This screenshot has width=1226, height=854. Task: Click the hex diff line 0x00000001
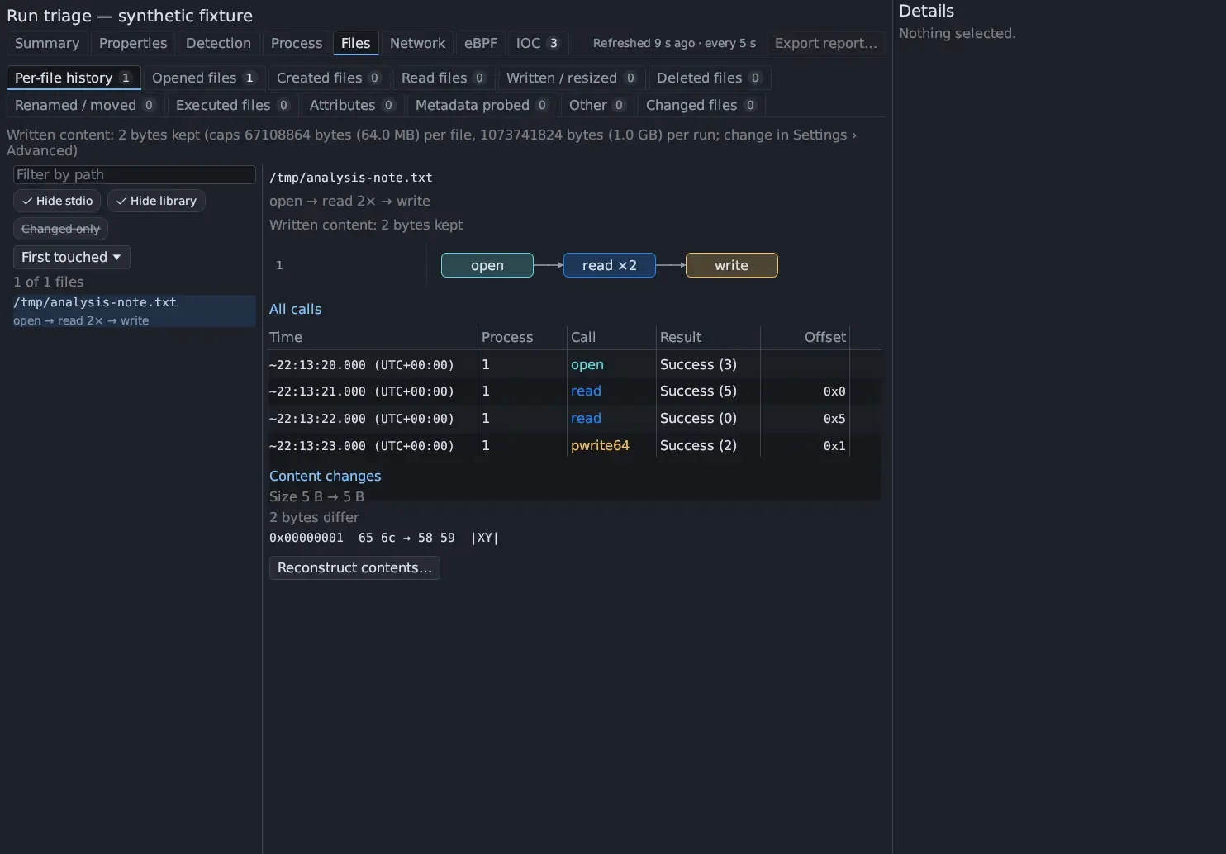coord(384,538)
